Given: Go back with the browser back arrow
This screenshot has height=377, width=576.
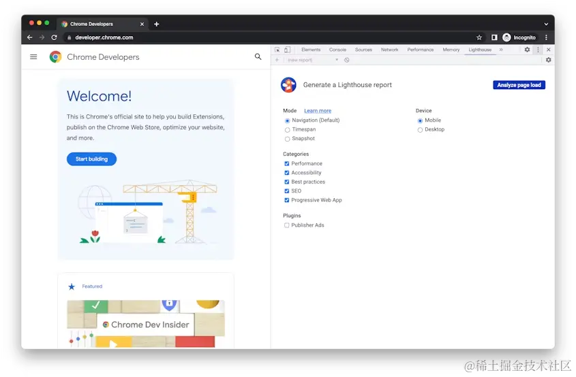Looking at the screenshot, I should point(30,37).
